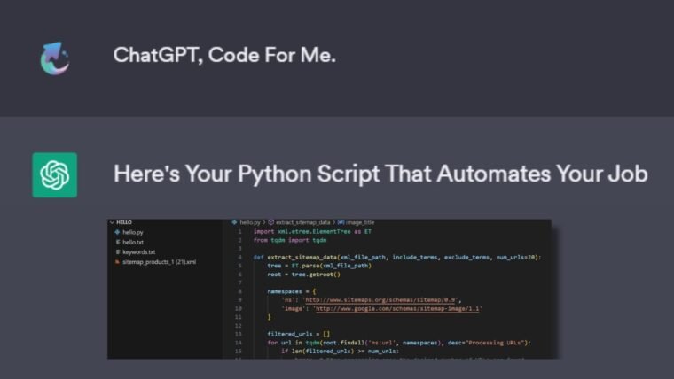Click the 'namespaces = {' code line

pyautogui.click(x=292, y=292)
